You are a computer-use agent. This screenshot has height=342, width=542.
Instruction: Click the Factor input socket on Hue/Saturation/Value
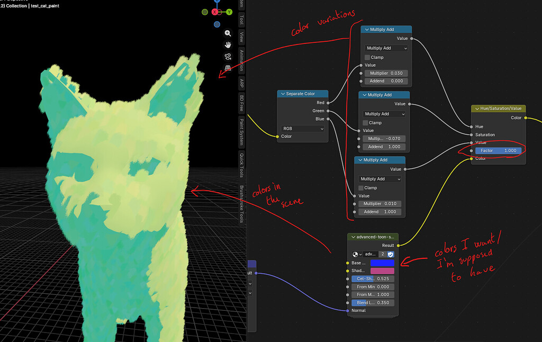click(471, 151)
